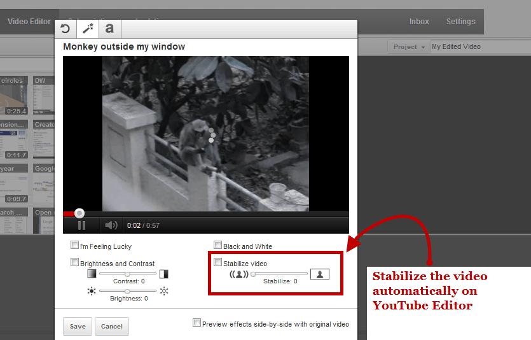Click the high contrast icon
The image size is (531, 340).
point(164,274)
